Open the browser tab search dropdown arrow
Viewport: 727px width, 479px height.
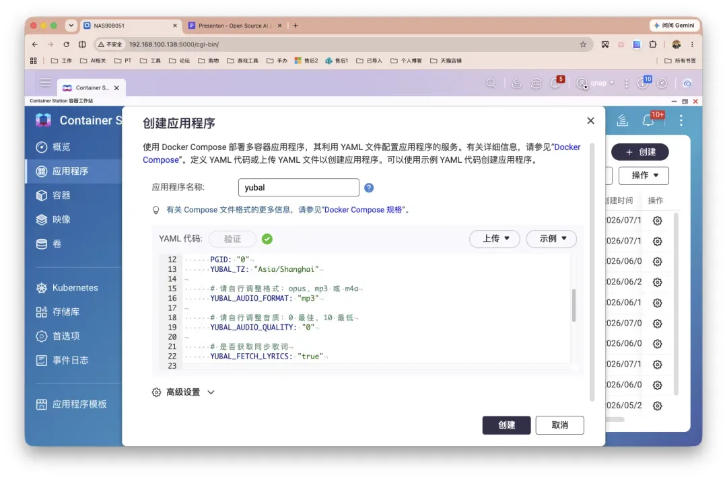click(71, 26)
